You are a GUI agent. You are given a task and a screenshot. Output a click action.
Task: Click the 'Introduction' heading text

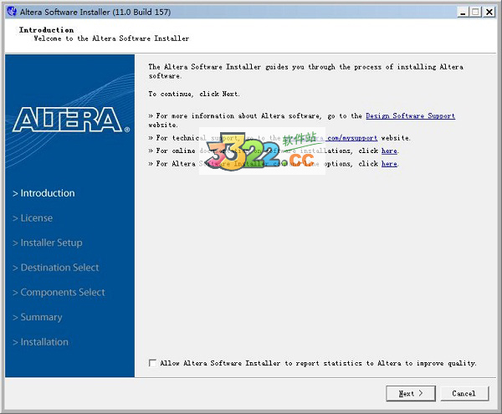(x=46, y=30)
